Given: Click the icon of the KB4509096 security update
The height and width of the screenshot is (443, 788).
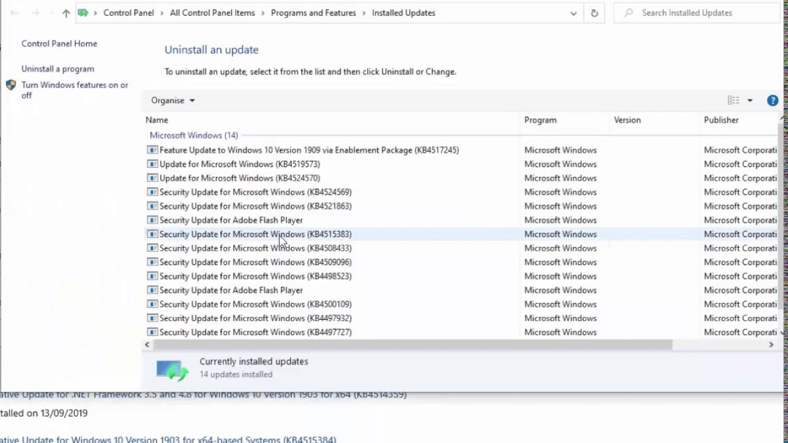Looking at the screenshot, I should click(152, 262).
